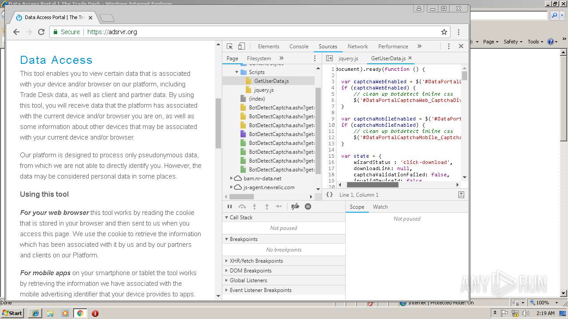Viewport: 568px width, 319px height.
Task: Click the Step out of current function icon
Action: pyautogui.click(x=267, y=206)
